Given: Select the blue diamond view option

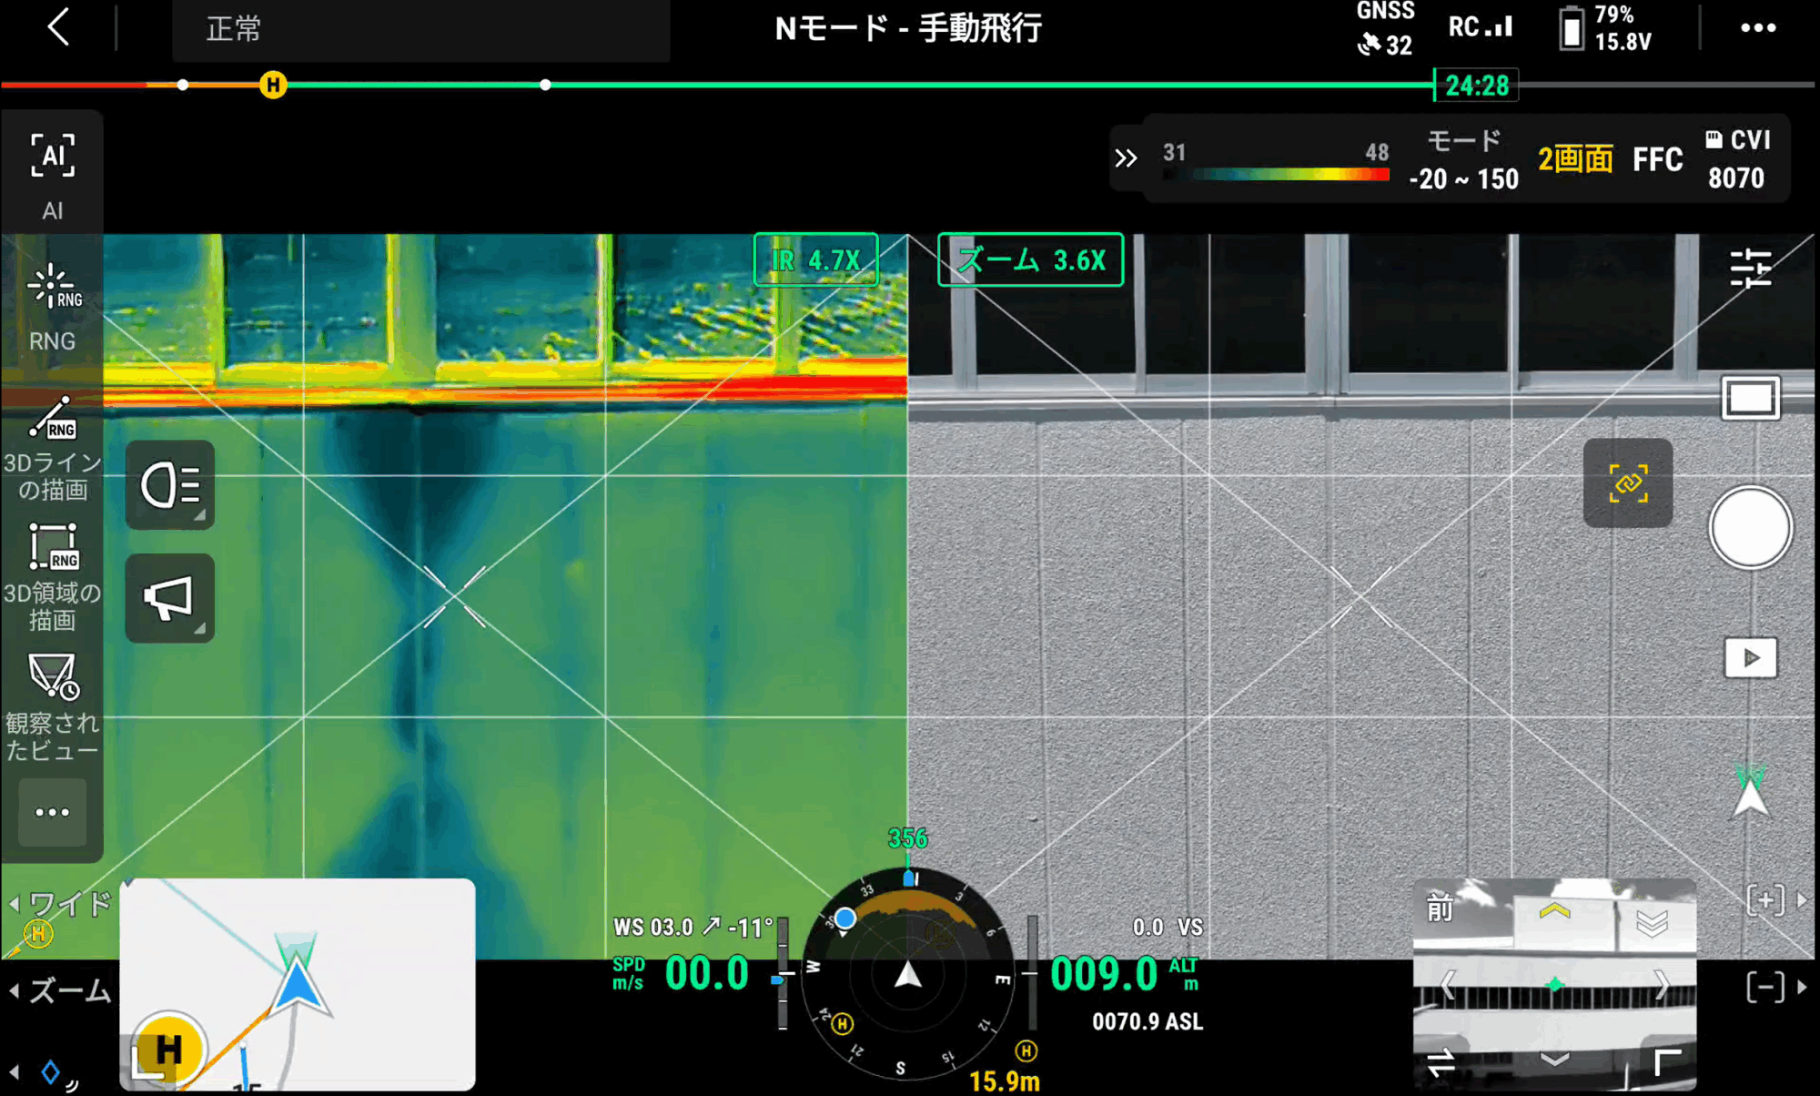Looking at the screenshot, I should (x=51, y=1072).
